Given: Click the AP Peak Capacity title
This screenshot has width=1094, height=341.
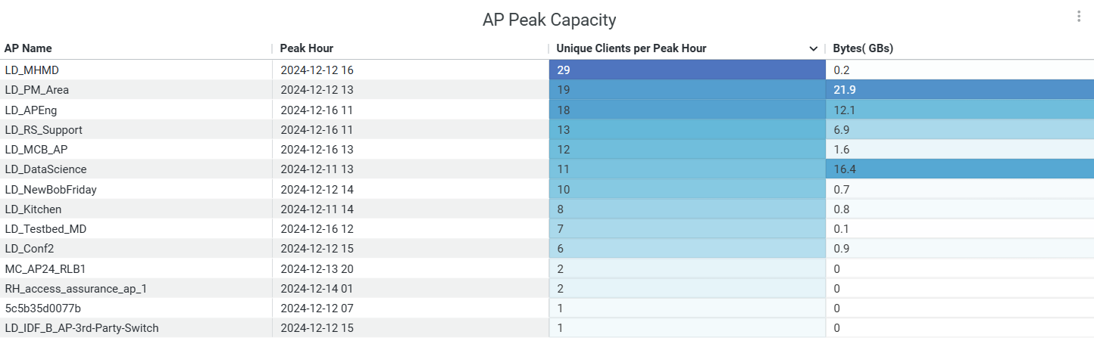Looking at the screenshot, I should click(549, 20).
